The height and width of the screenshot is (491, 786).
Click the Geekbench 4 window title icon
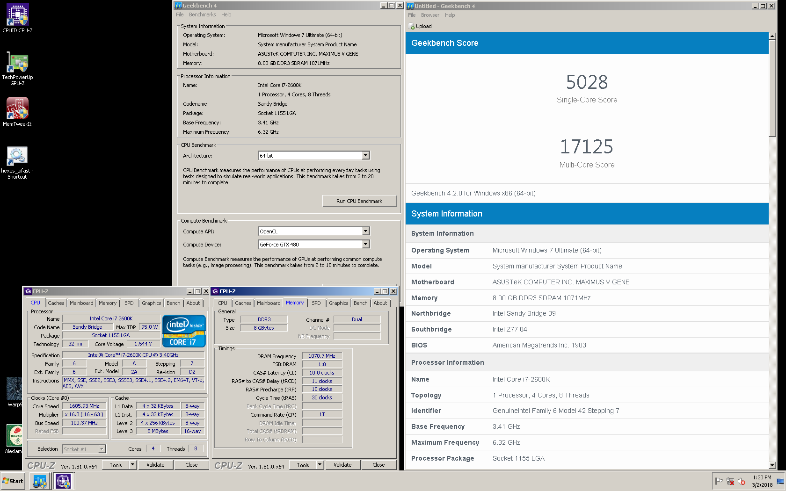178,6
